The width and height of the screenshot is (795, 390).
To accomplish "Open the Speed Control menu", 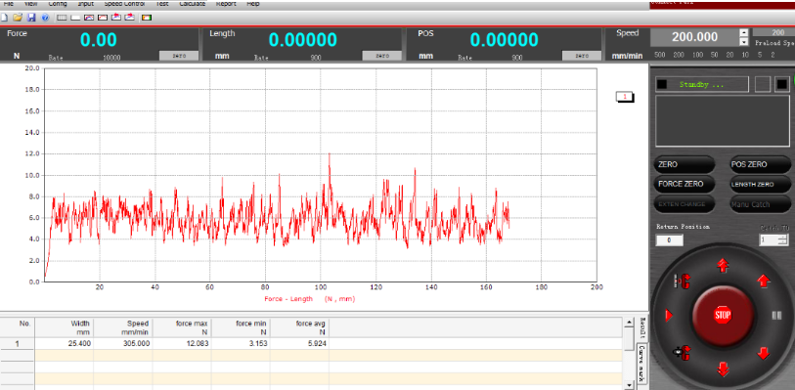I will point(124,4).
